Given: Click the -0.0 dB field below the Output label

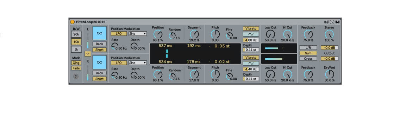Looking at the screenshot, I should (x=329, y=59).
